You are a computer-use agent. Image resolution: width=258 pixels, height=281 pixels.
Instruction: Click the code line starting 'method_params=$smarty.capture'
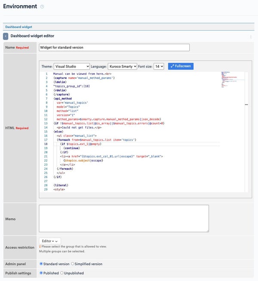click(109, 119)
